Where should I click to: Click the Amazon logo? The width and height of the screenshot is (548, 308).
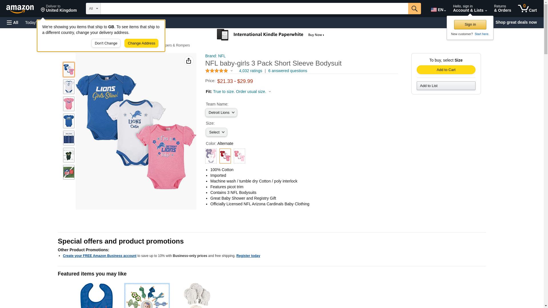(x=20, y=9)
